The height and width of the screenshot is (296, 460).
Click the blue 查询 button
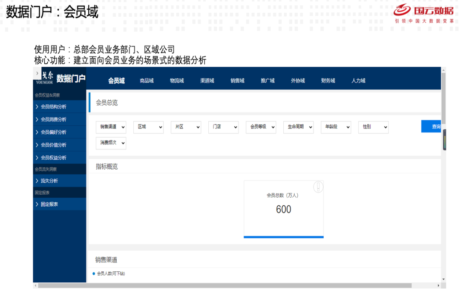[431, 126]
